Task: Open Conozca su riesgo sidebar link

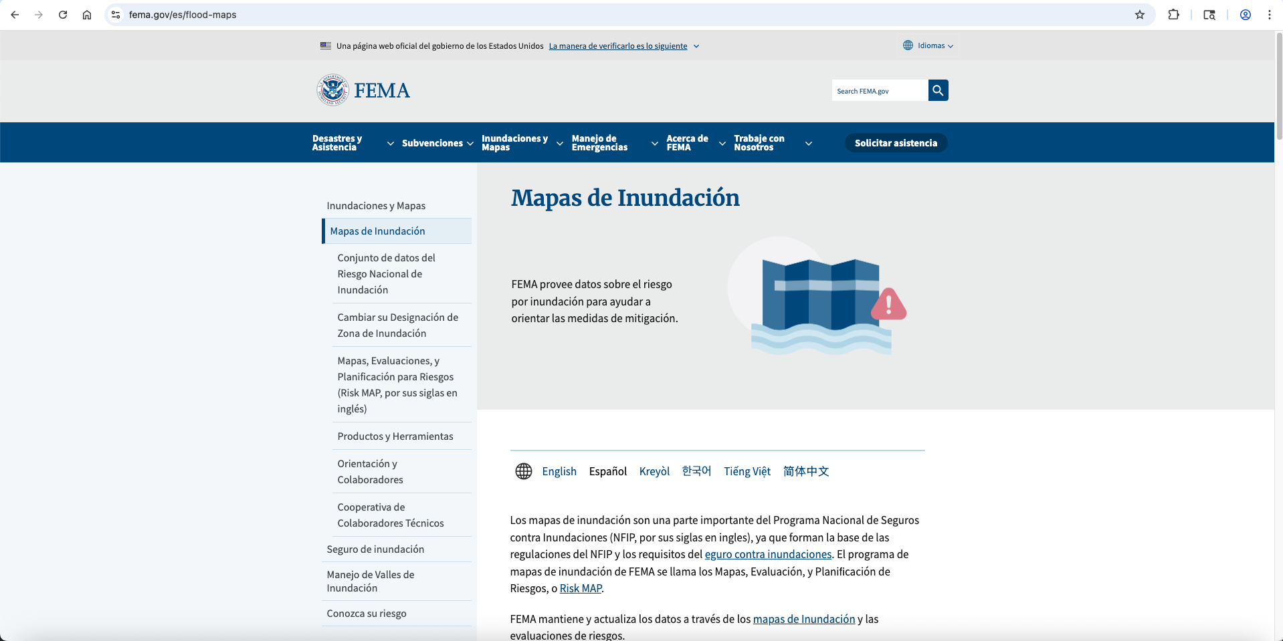Action: [397, 614]
